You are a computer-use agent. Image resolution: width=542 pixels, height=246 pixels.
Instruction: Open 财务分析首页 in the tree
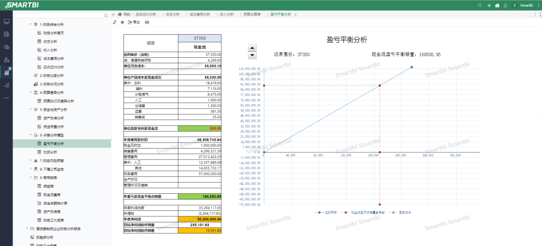[54, 33]
